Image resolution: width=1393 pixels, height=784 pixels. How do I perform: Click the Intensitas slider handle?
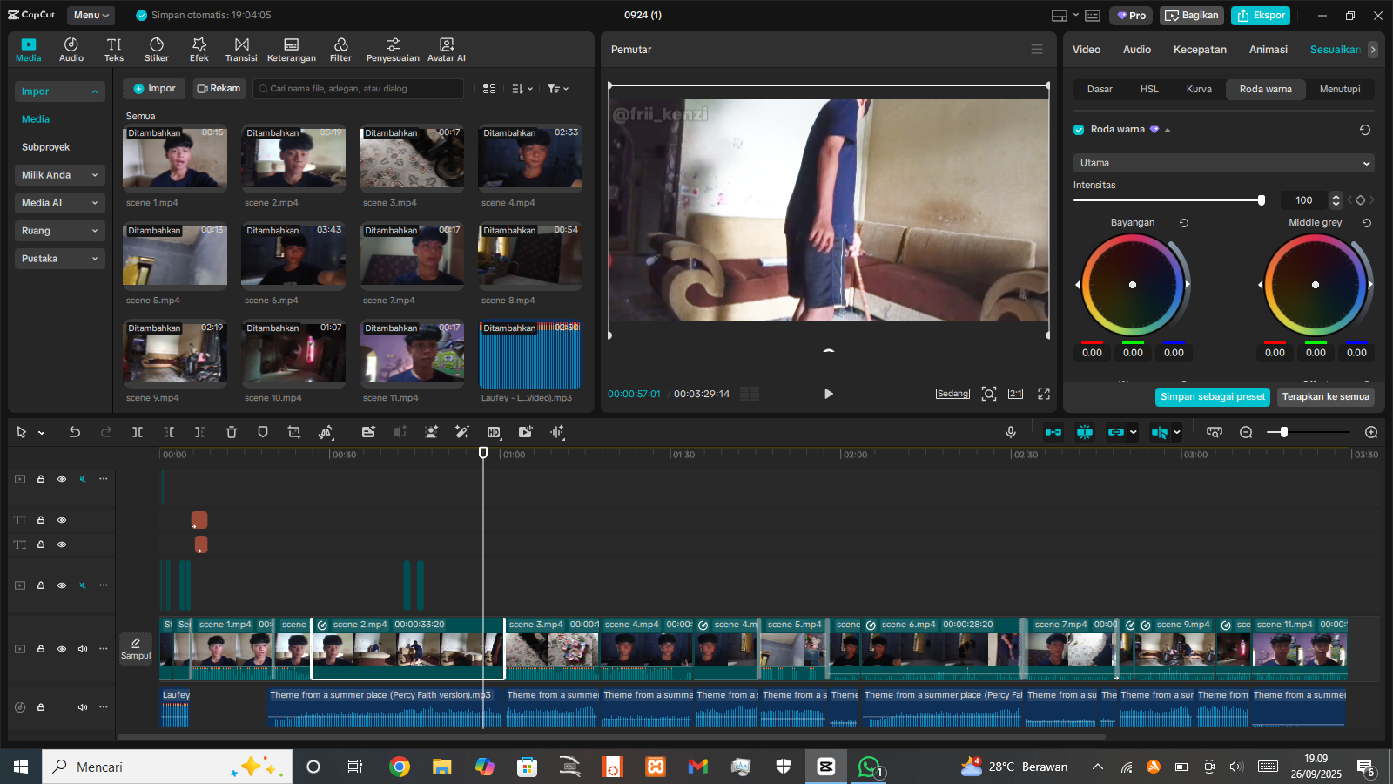click(x=1262, y=200)
